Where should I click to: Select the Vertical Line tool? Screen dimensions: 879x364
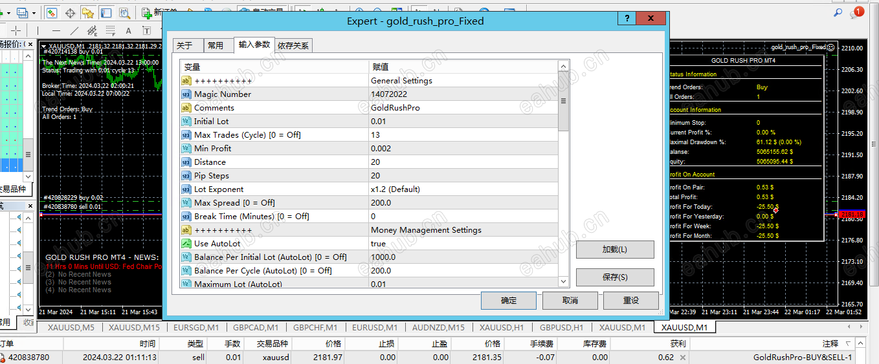tap(38, 30)
